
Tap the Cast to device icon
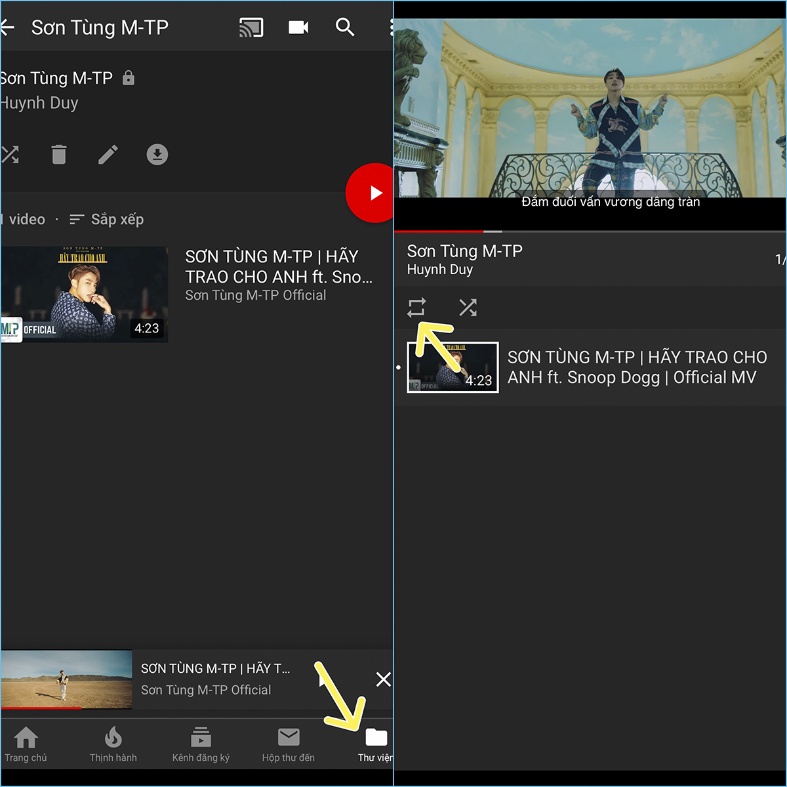coord(251,27)
